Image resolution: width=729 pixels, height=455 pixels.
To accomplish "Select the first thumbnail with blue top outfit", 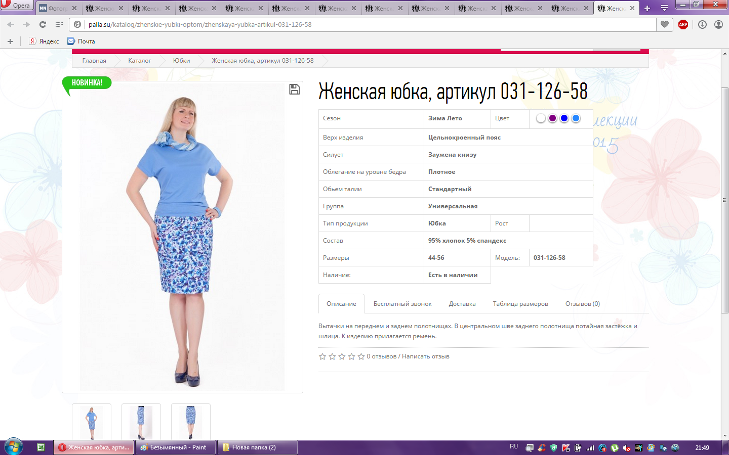I will pos(92,423).
